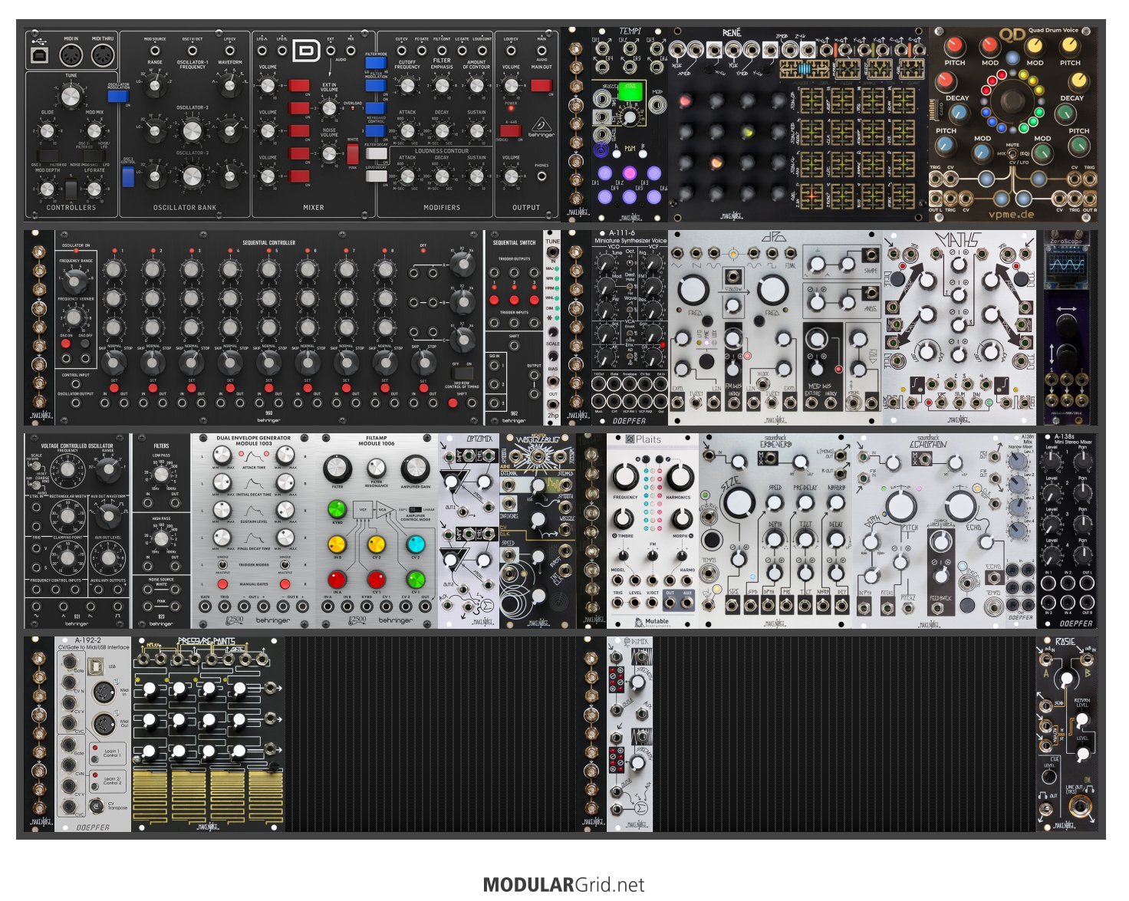The image size is (1129, 901).
Task: Click the Ext In Volume knob in the mixer
Action: [x=329, y=108]
